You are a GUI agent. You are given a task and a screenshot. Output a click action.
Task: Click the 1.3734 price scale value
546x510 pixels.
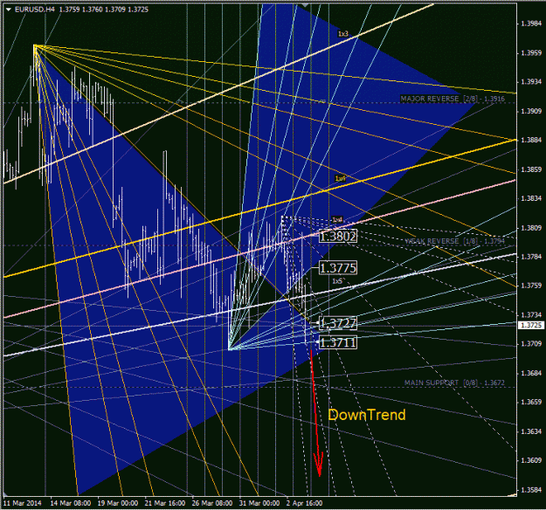tap(531, 314)
